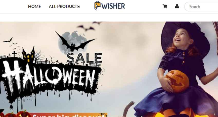Click the WISHER logo text
Viewport: 218px width, 117px height.
(113, 6)
